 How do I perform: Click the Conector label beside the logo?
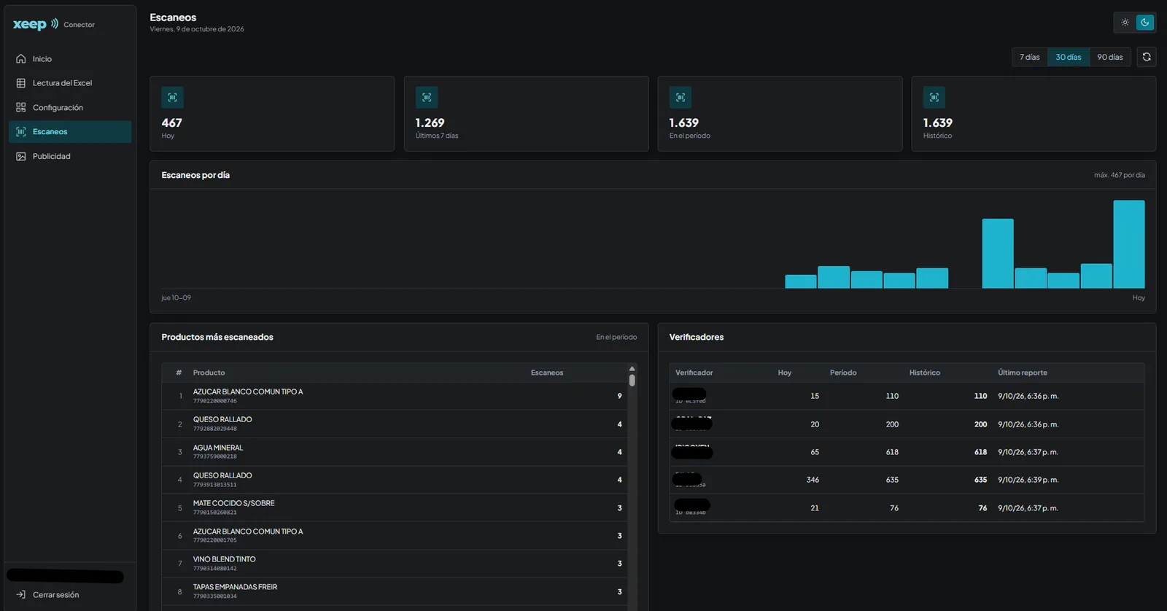tap(79, 25)
